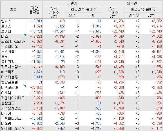Screen dimensions: 163x131
Task: Open the 브이티 stock entry
Action: pyautogui.click(x=6, y=31)
